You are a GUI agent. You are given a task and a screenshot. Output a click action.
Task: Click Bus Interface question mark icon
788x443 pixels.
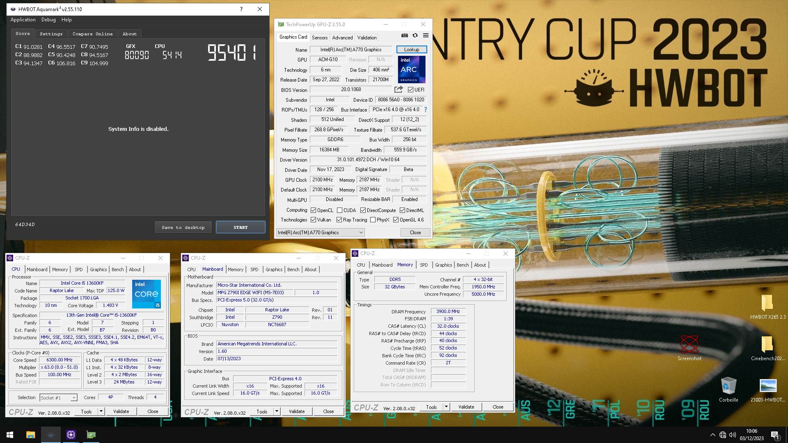tap(426, 110)
